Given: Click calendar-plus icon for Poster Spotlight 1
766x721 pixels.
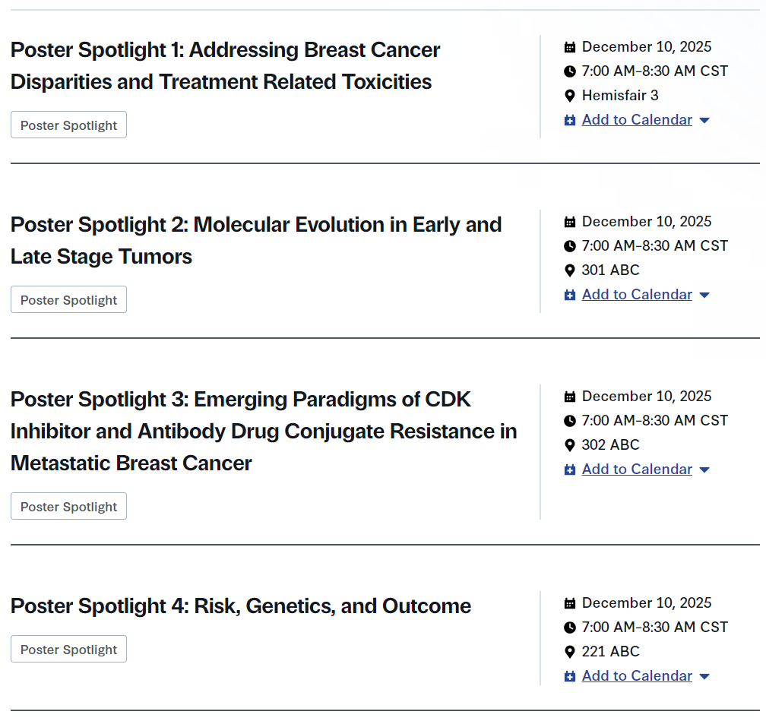Looking at the screenshot, I should point(570,121).
